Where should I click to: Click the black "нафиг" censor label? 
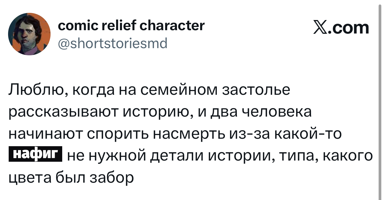point(35,154)
